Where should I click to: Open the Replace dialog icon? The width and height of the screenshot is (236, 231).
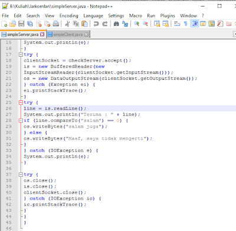click(x=125, y=24)
